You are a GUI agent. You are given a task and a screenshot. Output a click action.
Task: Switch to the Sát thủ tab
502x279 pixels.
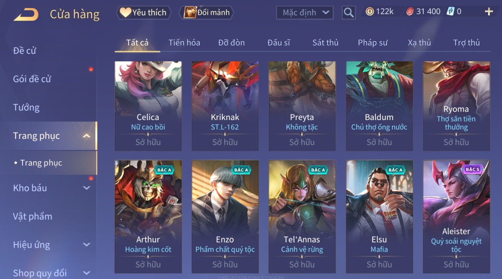[x=325, y=43]
